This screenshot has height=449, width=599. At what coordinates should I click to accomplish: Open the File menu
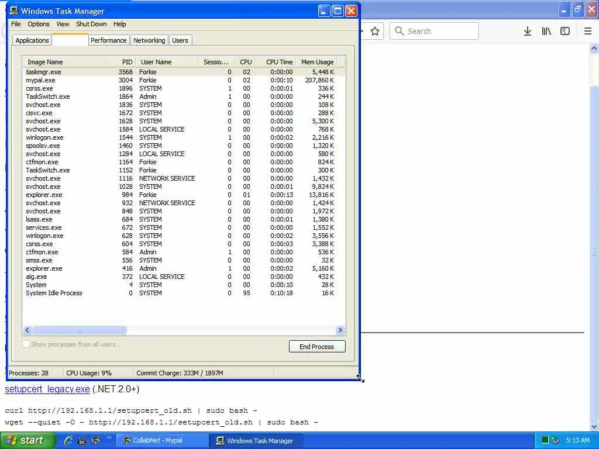click(16, 24)
